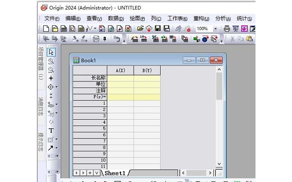Viewport: 292px width, 182px height.
Task: Open the 统计 menu
Action: (244, 19)
